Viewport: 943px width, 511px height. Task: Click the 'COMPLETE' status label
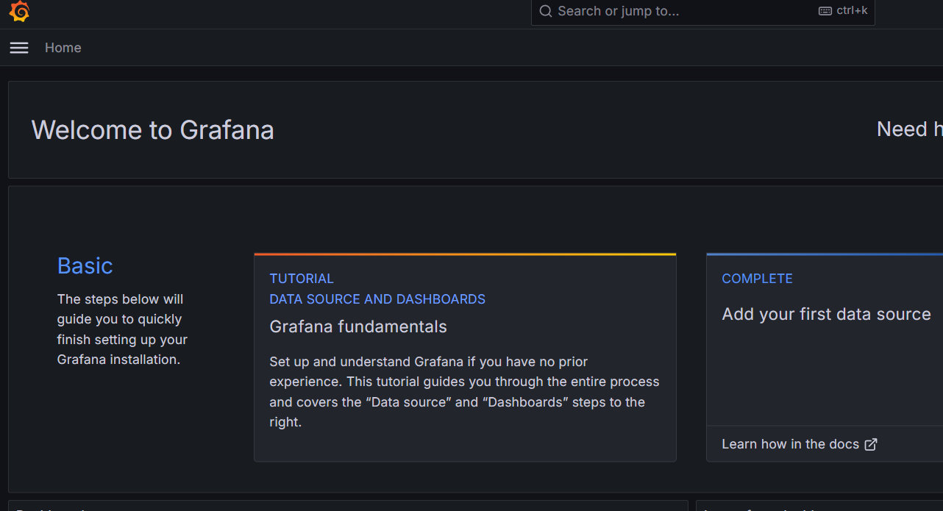tap(758, 279)
